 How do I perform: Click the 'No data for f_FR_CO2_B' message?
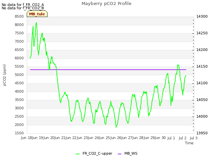point(23,8)
